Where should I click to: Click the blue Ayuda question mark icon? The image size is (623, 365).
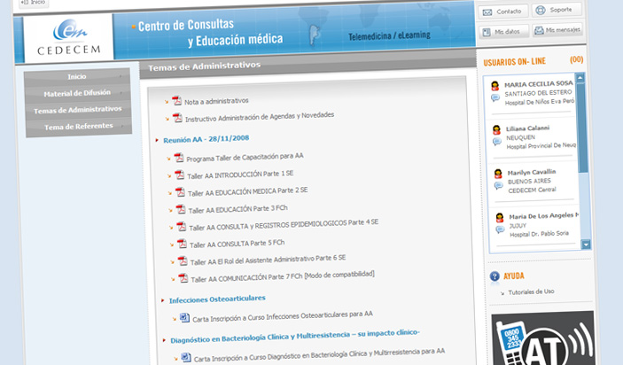click(495, 276)
